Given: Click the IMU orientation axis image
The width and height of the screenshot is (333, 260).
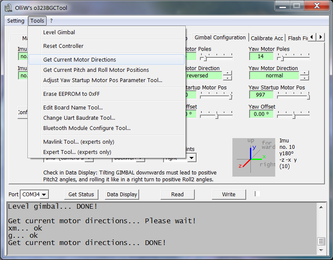Looking at the screenshot, I should pos(254,157).
